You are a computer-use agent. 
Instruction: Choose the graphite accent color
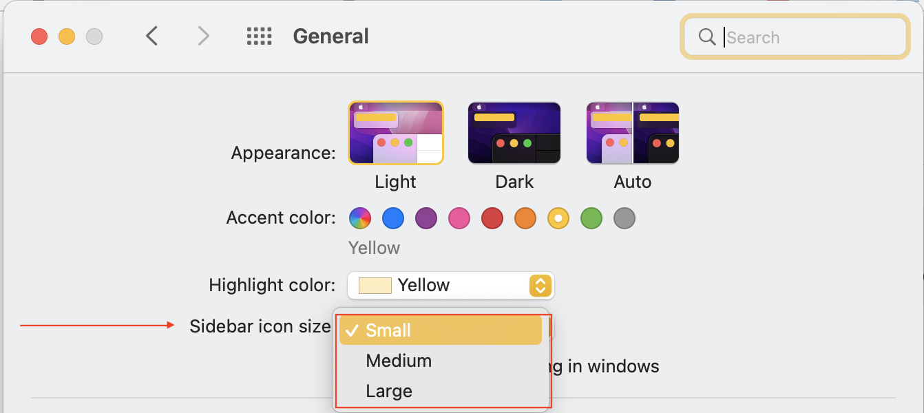[x=624, y=219]
